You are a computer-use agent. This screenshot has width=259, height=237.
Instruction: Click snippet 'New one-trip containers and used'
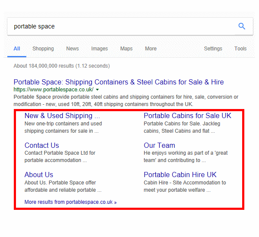(x=63, y=127)
